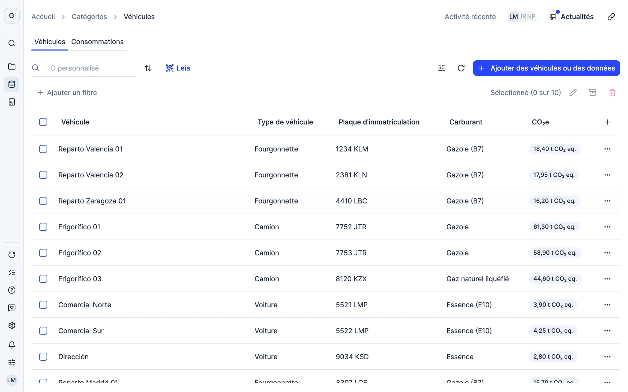The width and height of the screenshot is (628, 392).
Task: Toggle the select-all checkbox in header
Action: pos(43,122)
